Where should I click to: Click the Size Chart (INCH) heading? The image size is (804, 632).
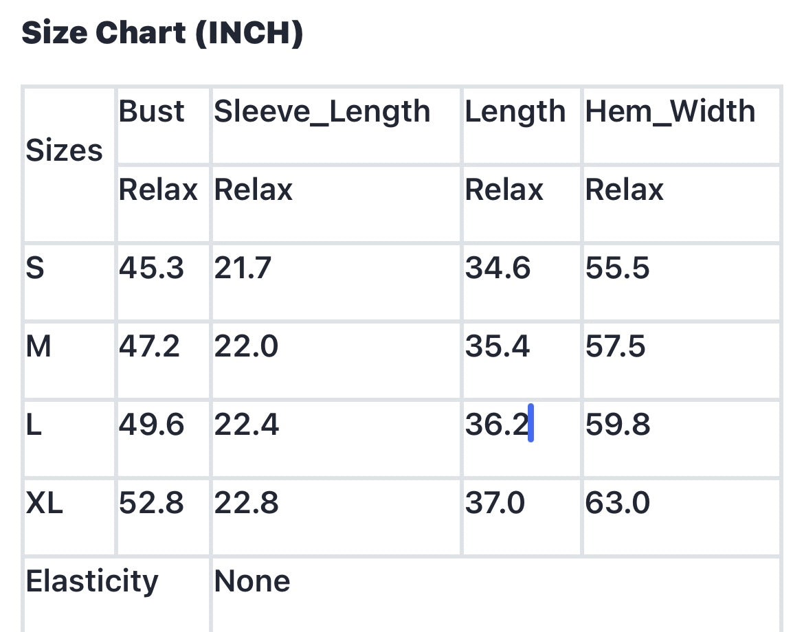point(162,33)
